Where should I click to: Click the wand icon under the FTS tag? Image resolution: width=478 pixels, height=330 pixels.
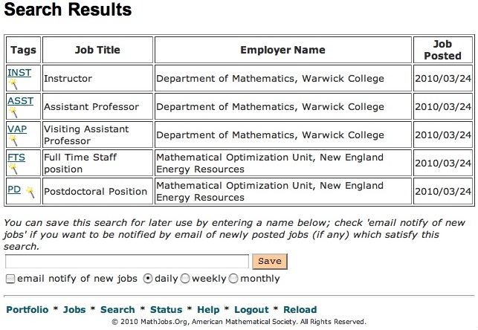tap(13, 169)
